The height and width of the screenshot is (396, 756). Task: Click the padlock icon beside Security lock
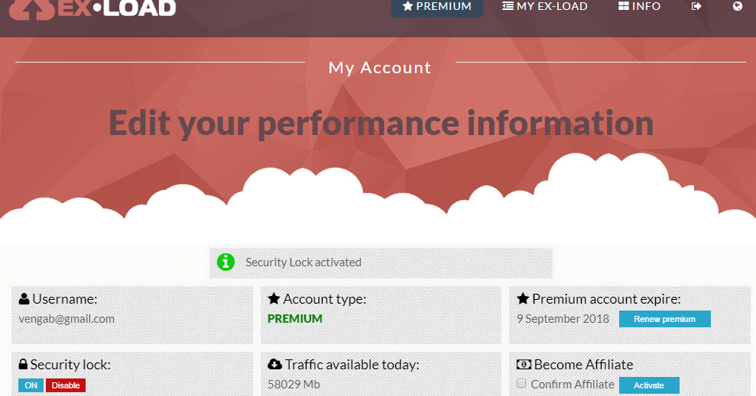coord(23,365)
